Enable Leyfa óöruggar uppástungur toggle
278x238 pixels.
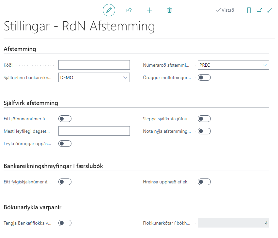click(x=65, y=144)
